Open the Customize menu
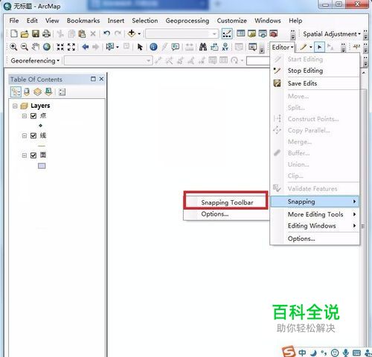The height and width of the screenshot is (357, 372). pos(231,21)
